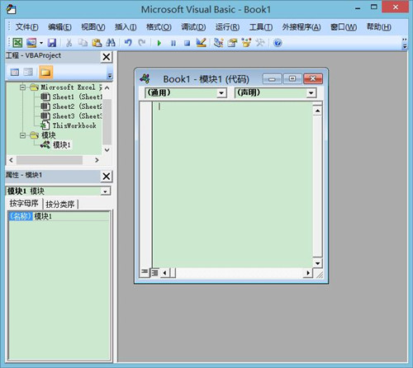Switch to the 按字母序 tab
The image size is (413, 368).
pyautogui.click(x=24, y=204)
